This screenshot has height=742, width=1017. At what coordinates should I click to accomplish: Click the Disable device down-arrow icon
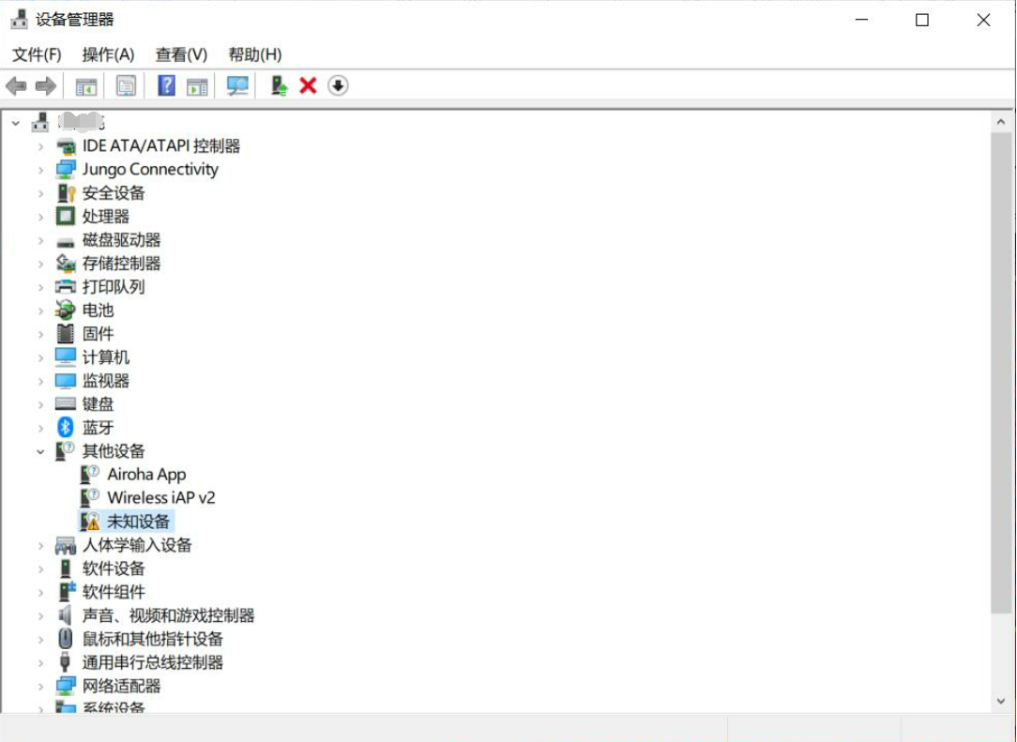pos(338,85)
